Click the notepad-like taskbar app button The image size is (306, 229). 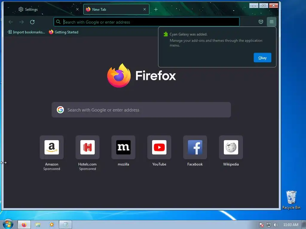[65, 225]
